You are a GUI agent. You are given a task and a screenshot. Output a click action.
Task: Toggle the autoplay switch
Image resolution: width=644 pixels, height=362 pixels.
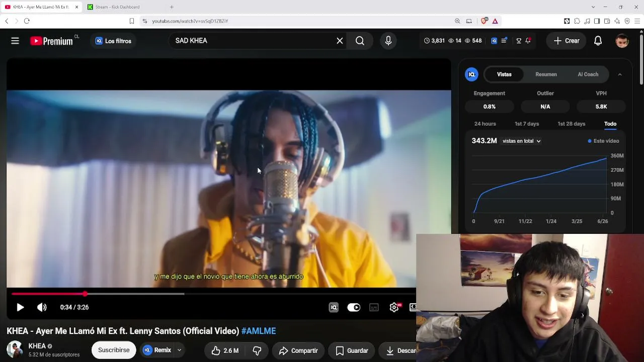click(x=354, y=307)
